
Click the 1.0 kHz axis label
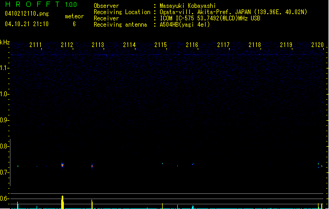[5, 94]
